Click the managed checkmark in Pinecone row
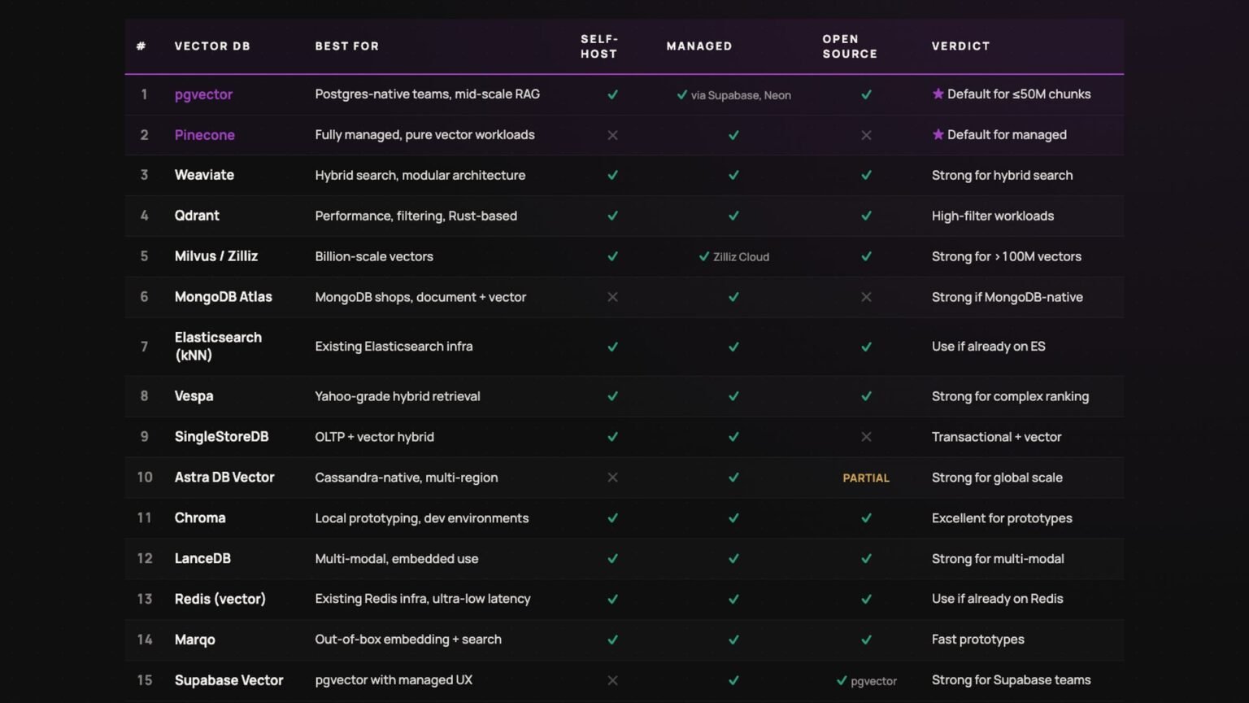 733,135
